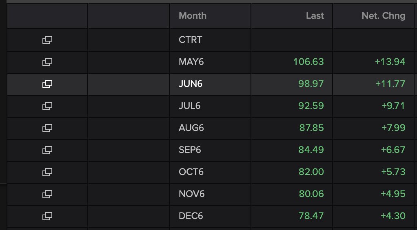Image resolution: width=417 pixels, height=230 pixels.
Task: Click the +7.99 net change value
Action: tap(393, 128)
